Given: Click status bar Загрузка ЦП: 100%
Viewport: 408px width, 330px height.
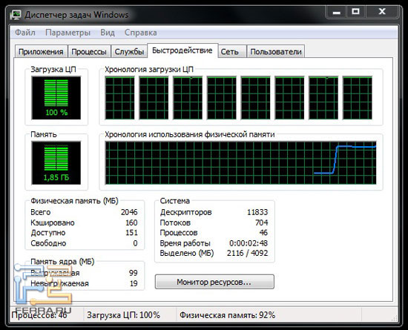Looking at the screenshot, I should pyautogui.click(x=123, y=315).
